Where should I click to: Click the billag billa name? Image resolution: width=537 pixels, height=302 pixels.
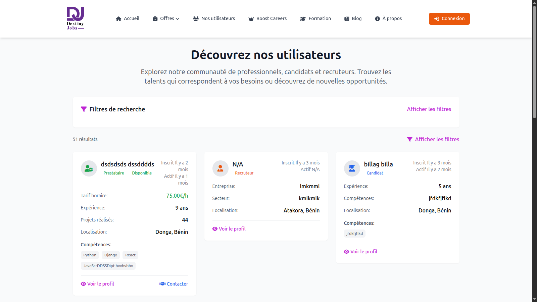[379, 164]
